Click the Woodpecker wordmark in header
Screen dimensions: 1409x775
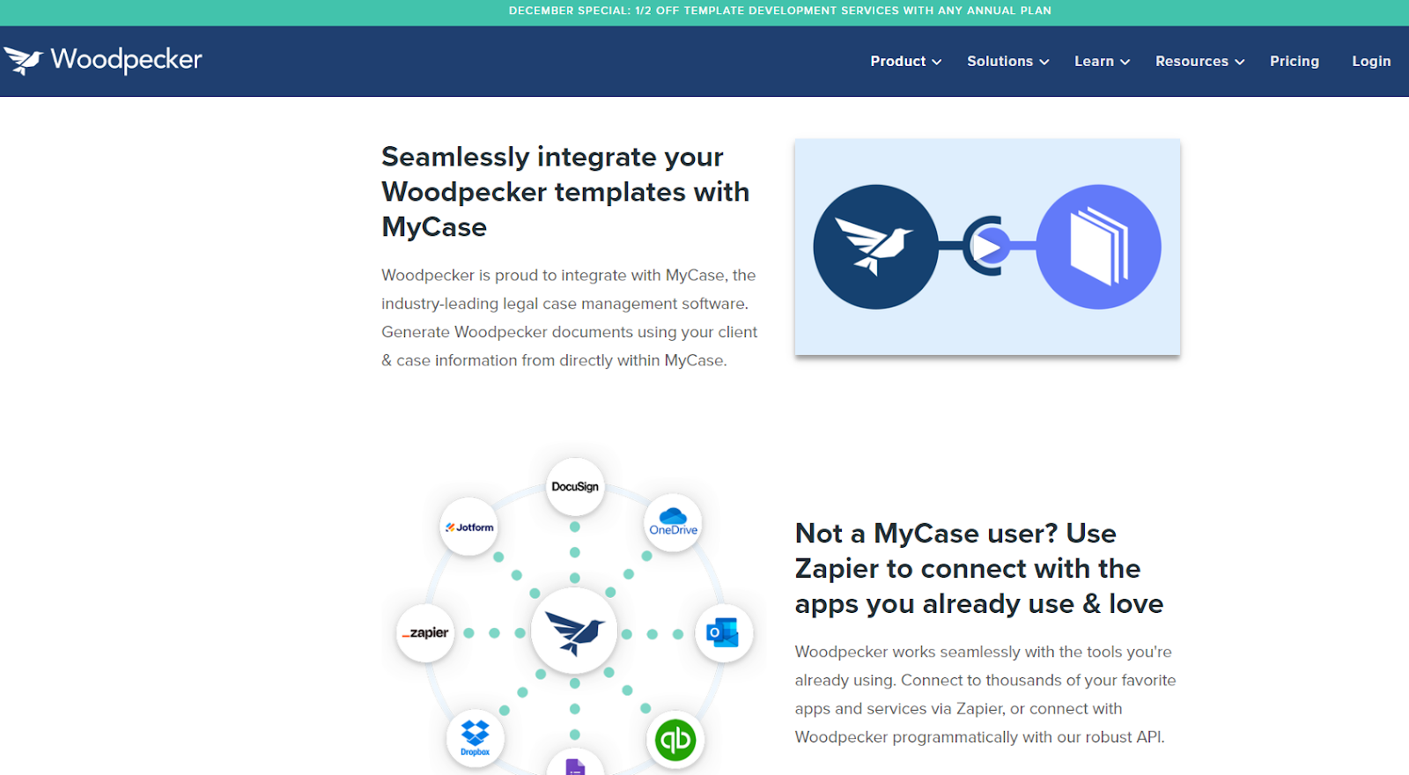pos(127,60)
